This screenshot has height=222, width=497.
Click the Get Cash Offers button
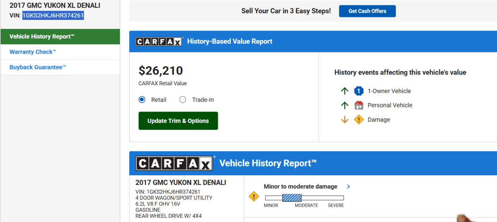(x=367, y=11)
